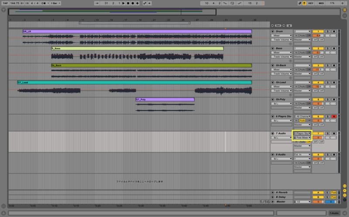Open 7 Audio input type dropdown
The width and height of the screenshot is (349, 217).
pos(302,134)
